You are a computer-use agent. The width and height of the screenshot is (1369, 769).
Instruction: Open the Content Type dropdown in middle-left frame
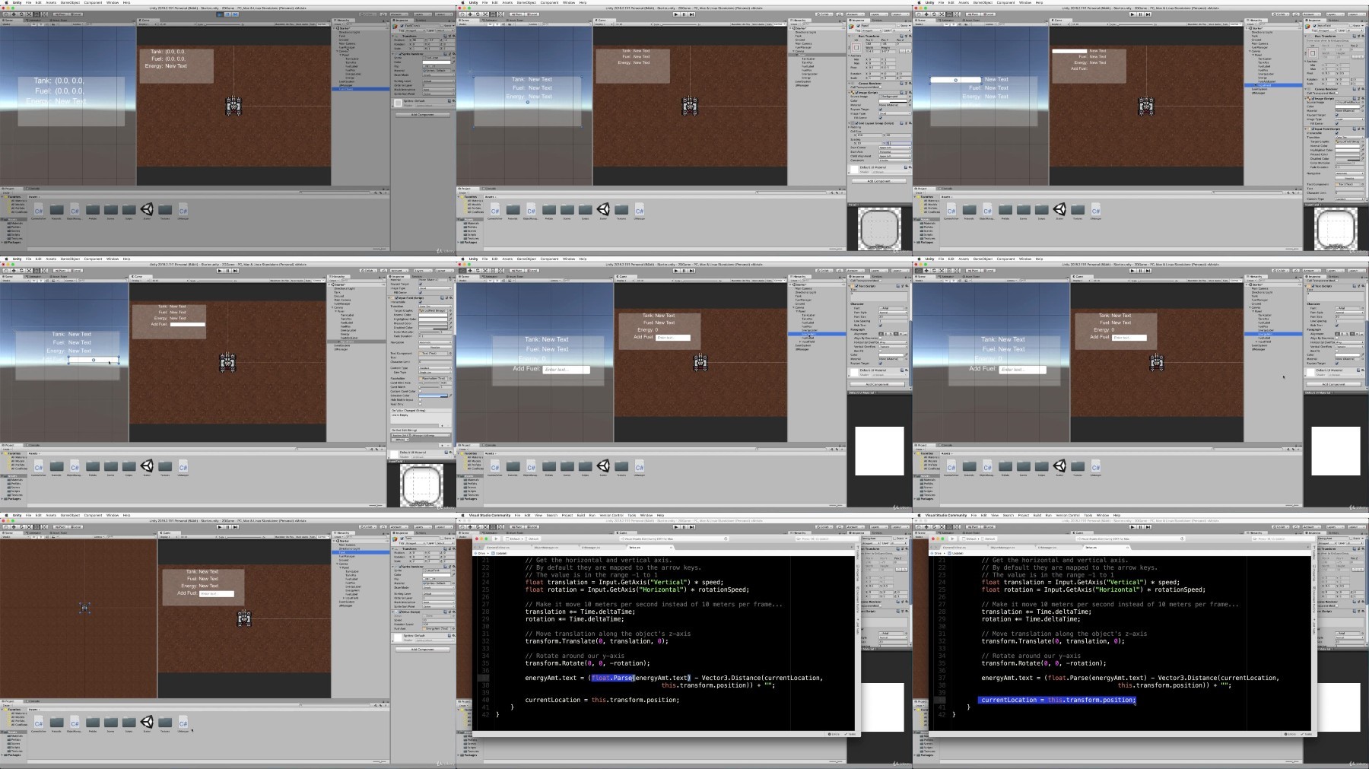click(x=435, y=368)
